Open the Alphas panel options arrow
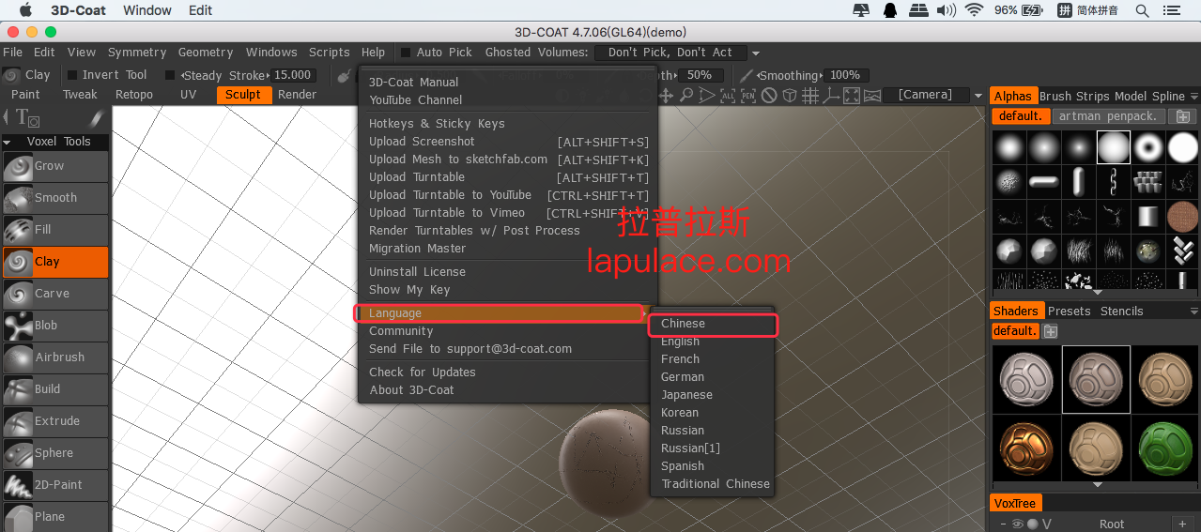Image resolution: width=1201 pixels, height=532 pixels. (x=1194, y=97)
